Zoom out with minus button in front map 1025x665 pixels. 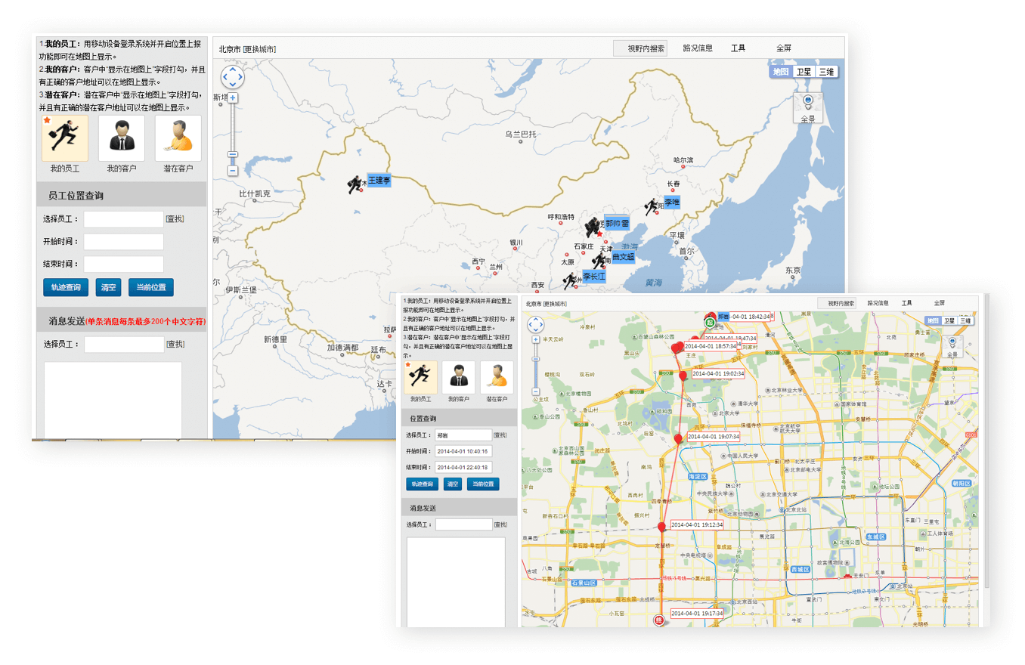point(535,391)
